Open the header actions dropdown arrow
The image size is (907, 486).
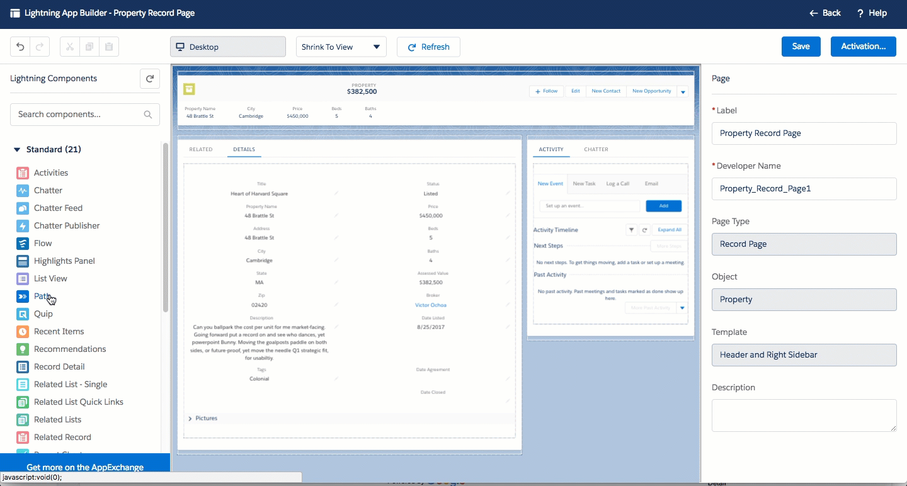tap(683, 91)
